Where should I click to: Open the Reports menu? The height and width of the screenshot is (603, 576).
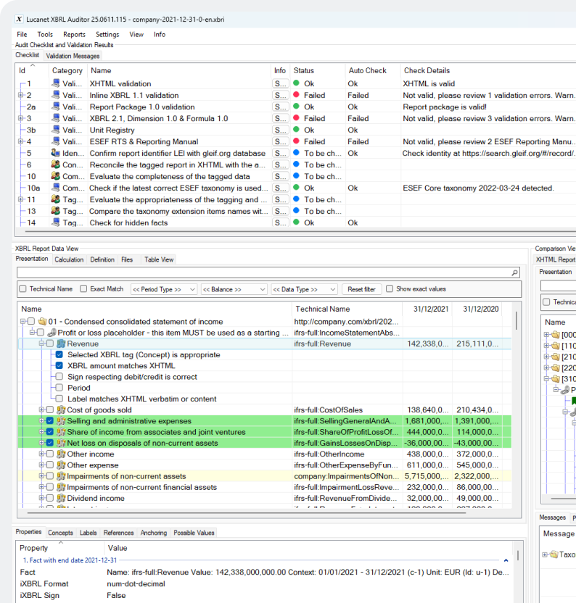74,34
